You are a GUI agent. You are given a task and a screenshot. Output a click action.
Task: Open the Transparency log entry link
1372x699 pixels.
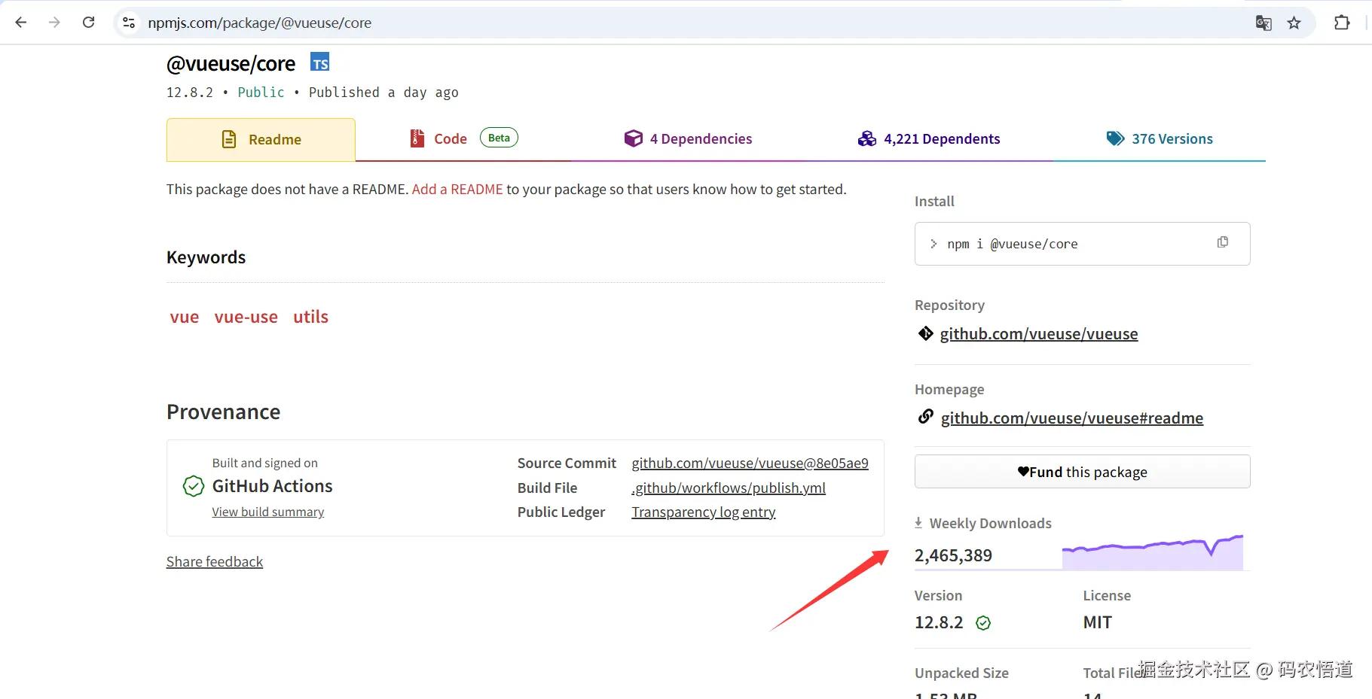(x=704, y=512)
